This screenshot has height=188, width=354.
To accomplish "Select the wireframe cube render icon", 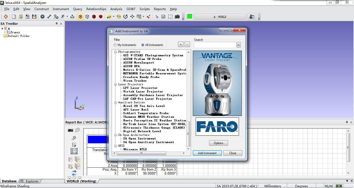I will (87, 17).
